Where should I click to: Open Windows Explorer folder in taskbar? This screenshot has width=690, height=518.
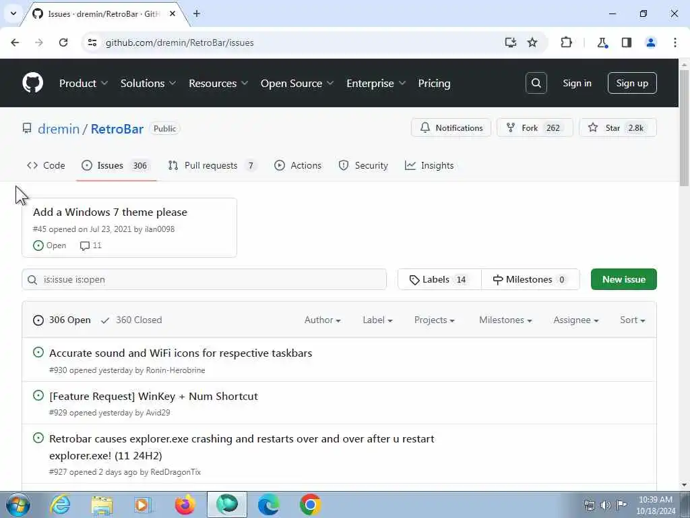pyautogui.click(x=102, y=505)
